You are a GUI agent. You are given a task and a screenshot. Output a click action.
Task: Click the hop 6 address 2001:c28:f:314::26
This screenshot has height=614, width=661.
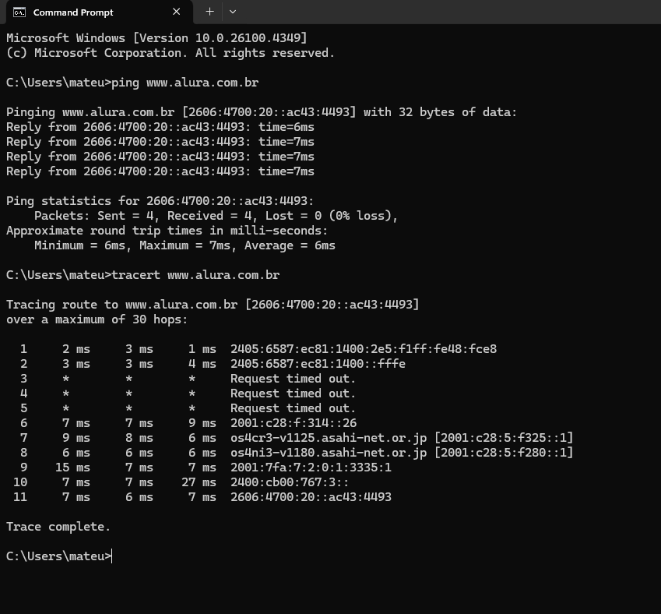click(294, 423)
